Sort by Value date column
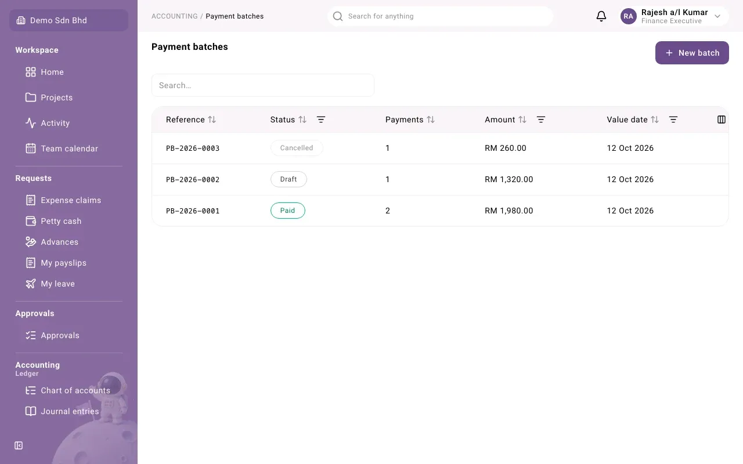Screen dimensions: 743x464 (655, 119)
